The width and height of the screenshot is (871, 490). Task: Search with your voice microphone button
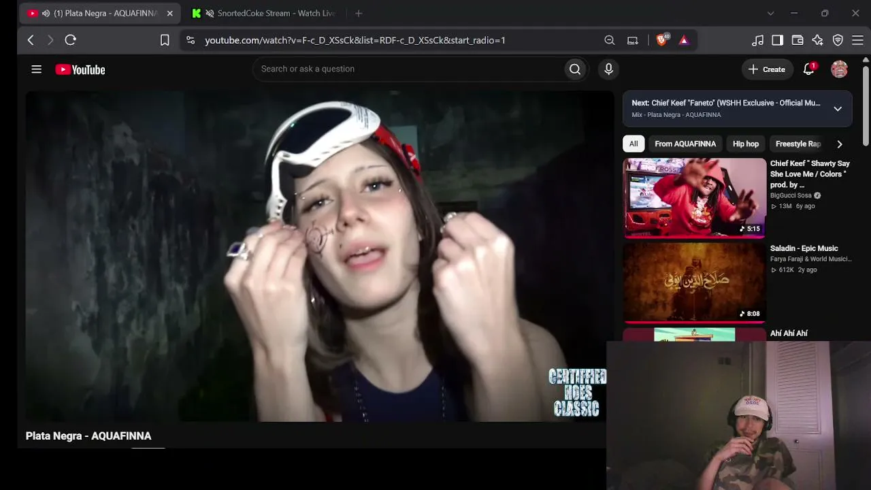[x=609, y=69]
